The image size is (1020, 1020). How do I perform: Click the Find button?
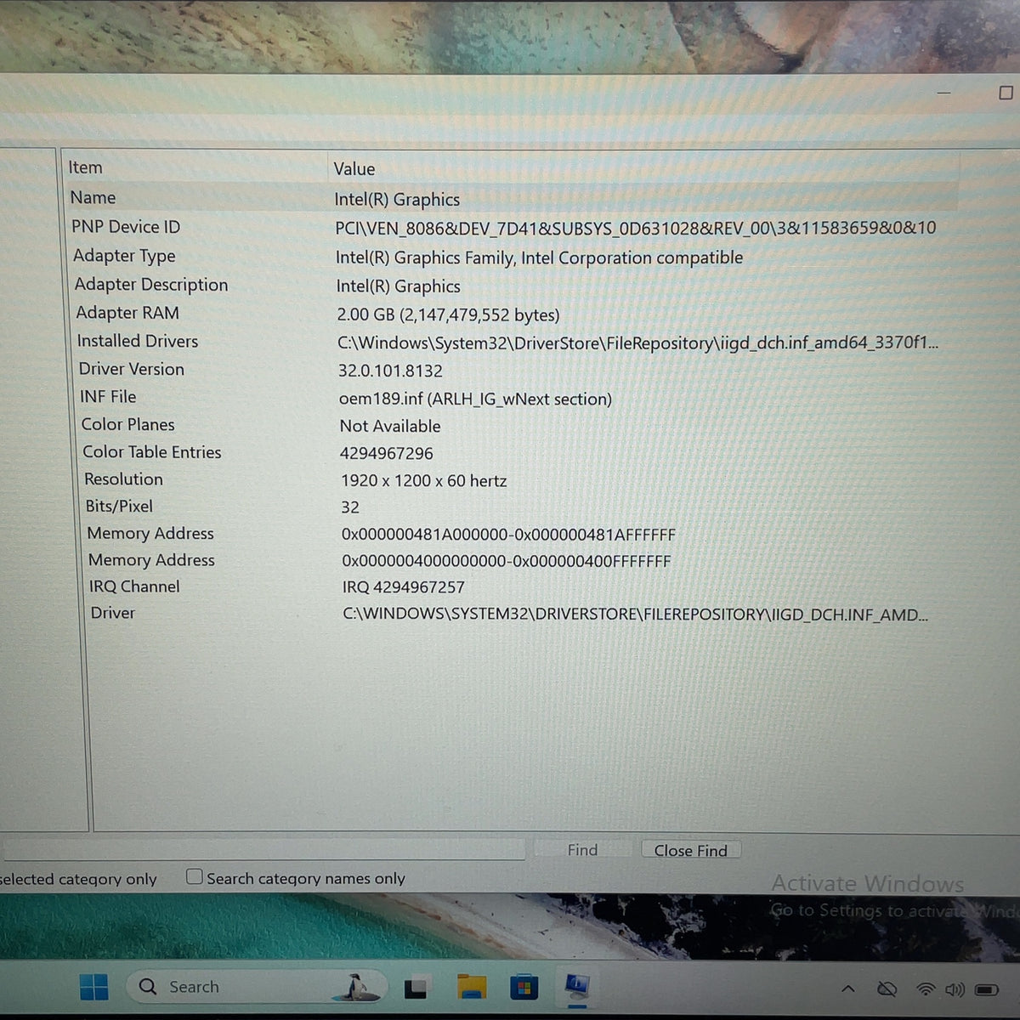click(582, 850)
